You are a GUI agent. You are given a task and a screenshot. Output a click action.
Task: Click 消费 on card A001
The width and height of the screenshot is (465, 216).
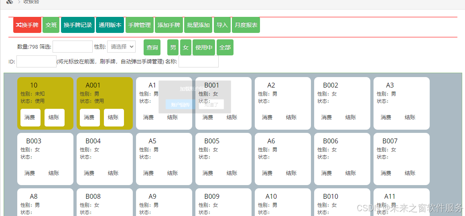(90, 118)
